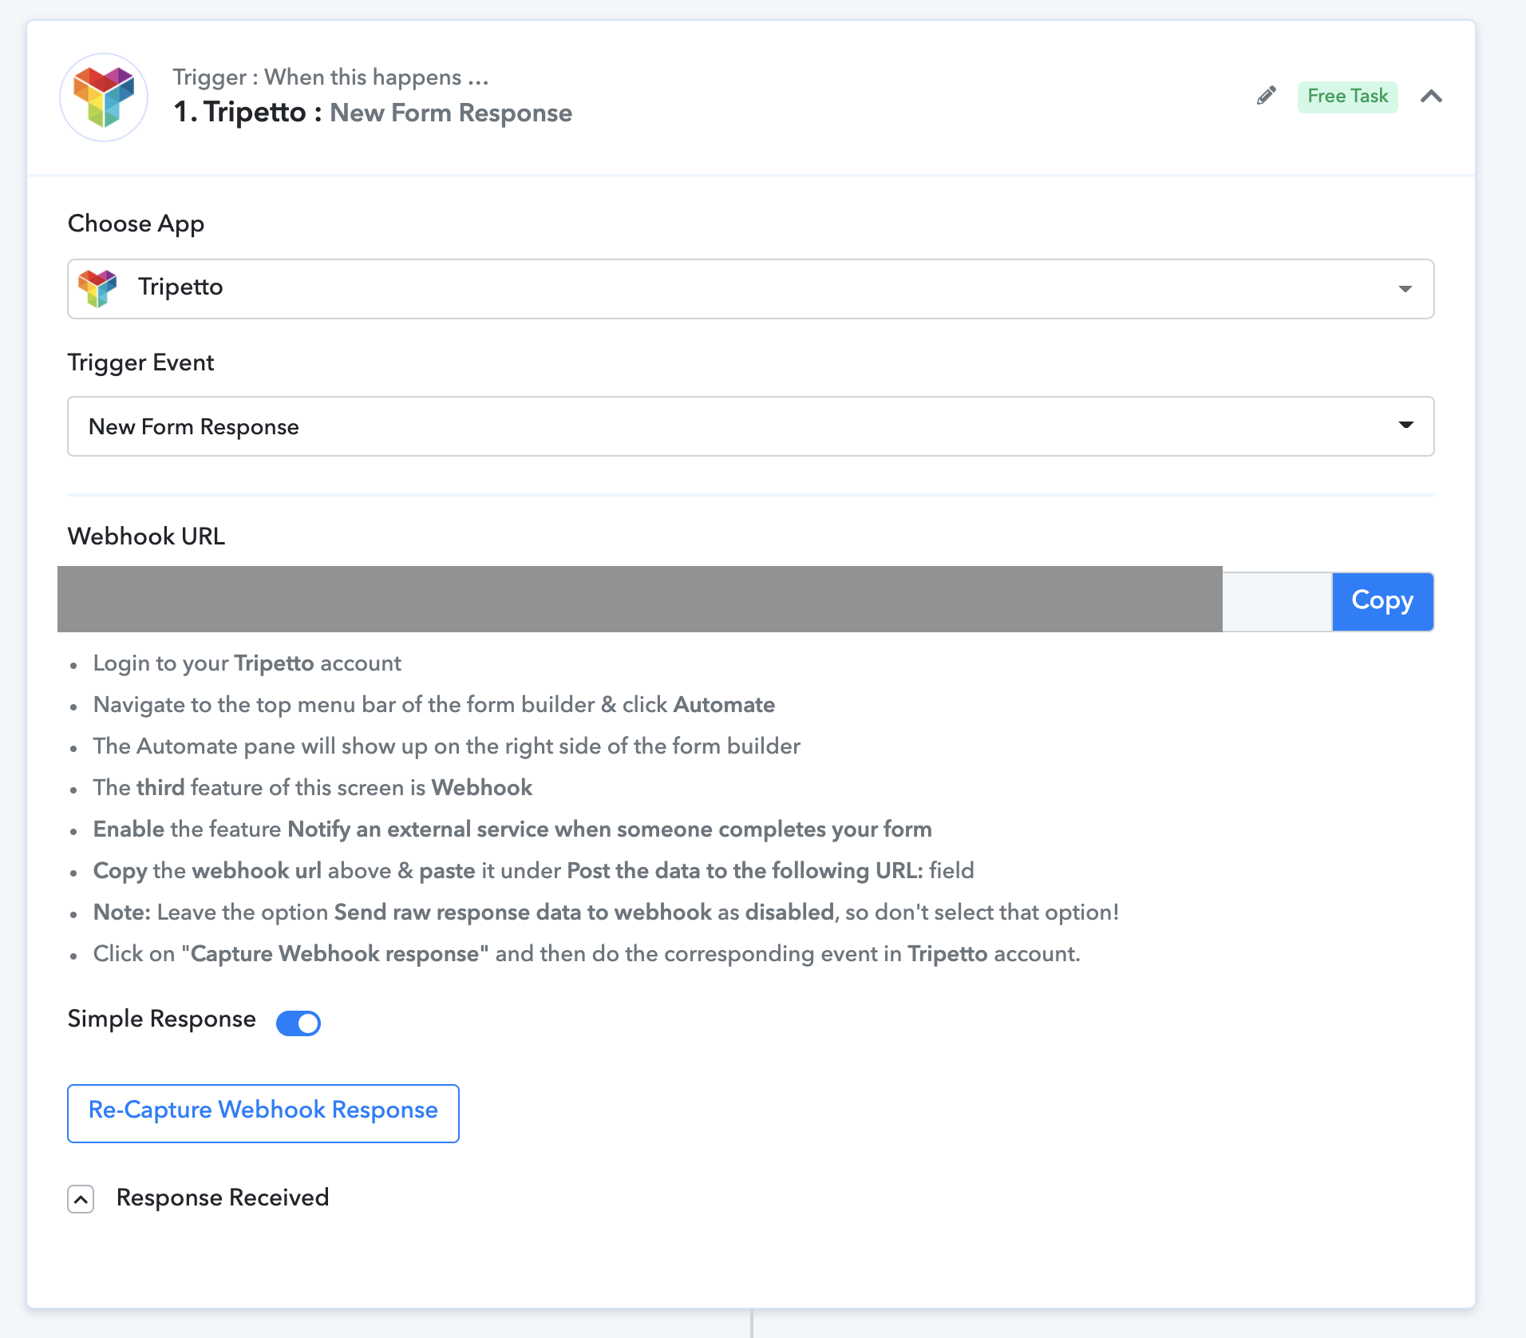
Task: Click the "Choose App" label
Action: point(136,224)
